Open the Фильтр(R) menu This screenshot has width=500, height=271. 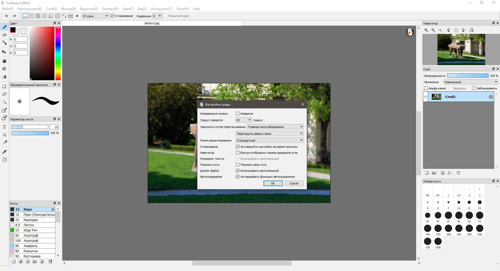click(x=69, y=9)
